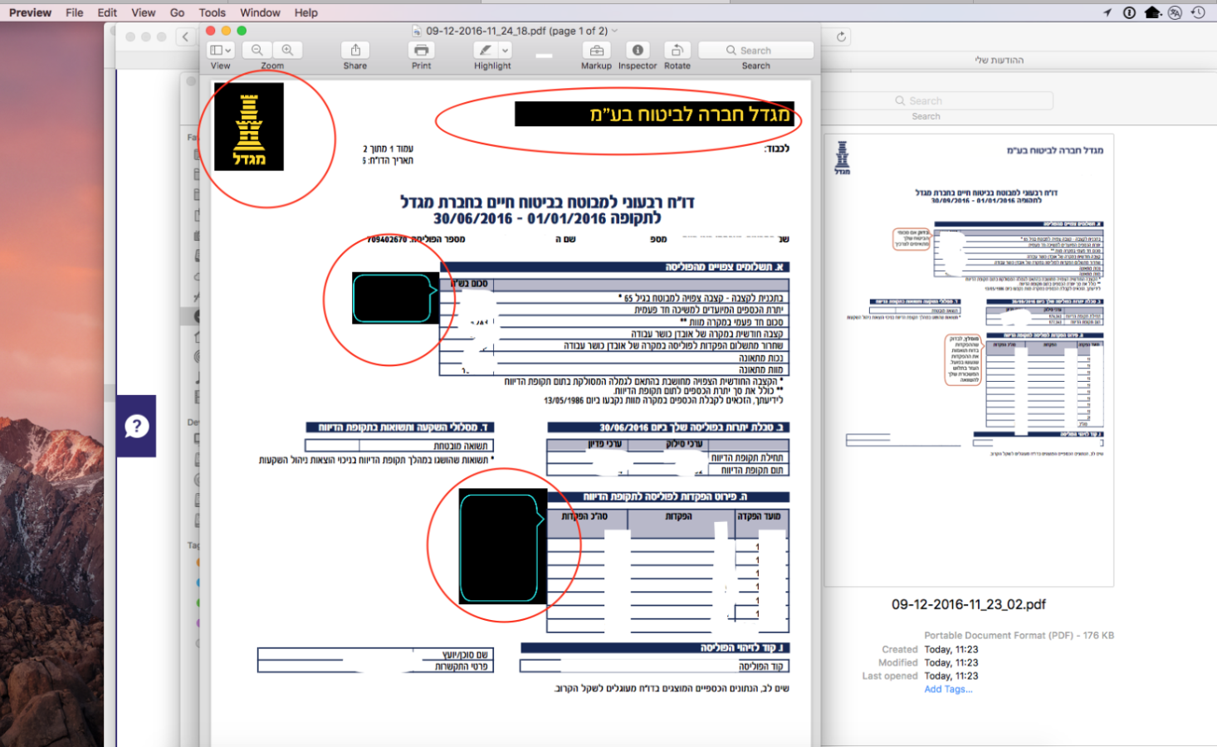Click the Share toolbar icon
Screen dimensions: 1217x747
coord(355,51)
